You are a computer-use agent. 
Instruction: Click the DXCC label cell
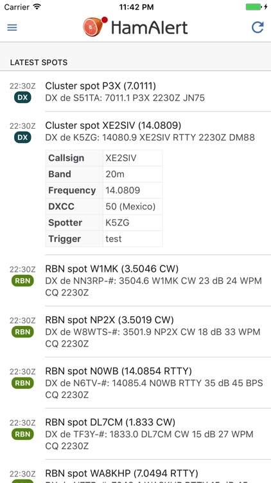click(74, 206)
